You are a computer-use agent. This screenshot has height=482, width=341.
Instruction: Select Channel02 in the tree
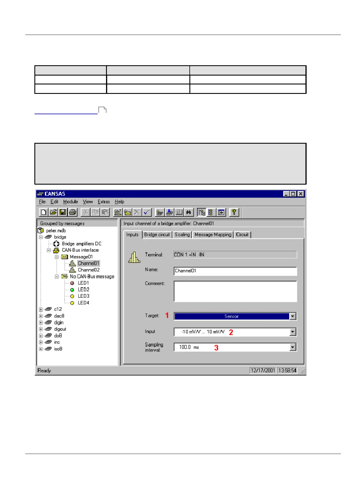(89, 270)
